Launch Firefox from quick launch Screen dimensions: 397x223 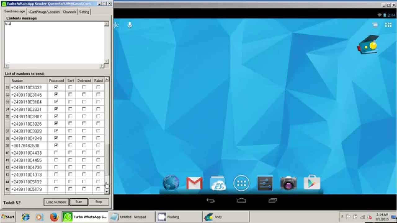click(54, 217)
